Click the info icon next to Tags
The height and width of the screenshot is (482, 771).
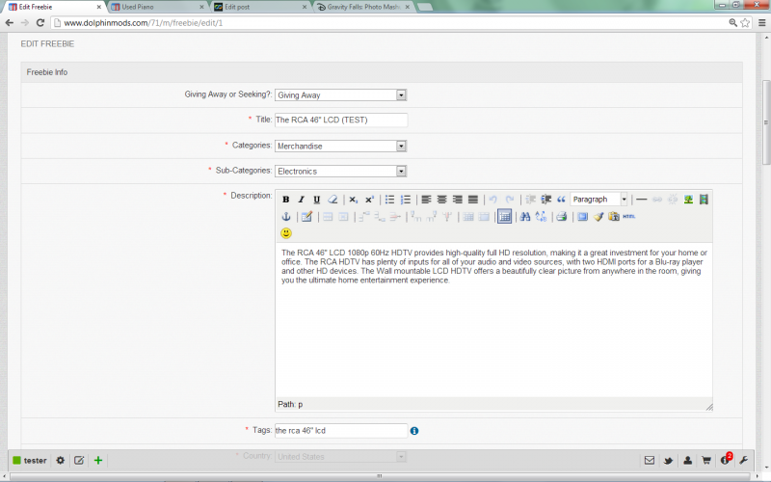[414, 431]
